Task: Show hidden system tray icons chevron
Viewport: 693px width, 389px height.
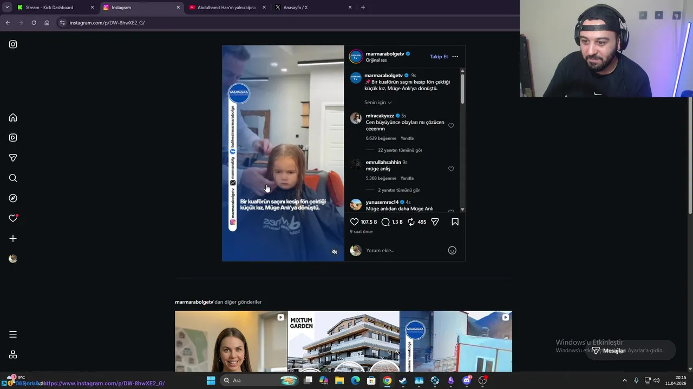Action: (x=624, y=380)
